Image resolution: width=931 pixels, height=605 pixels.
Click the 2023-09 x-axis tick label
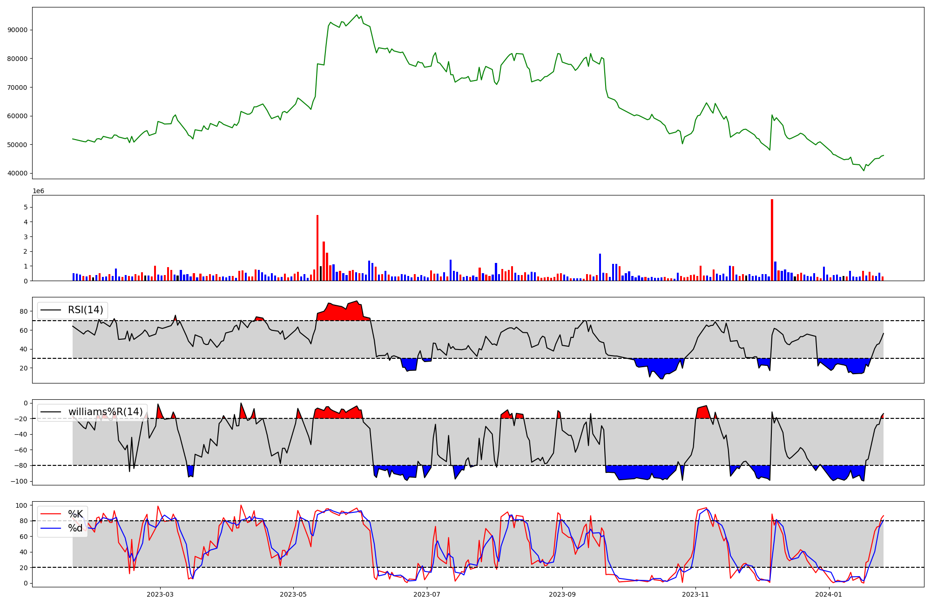[562, 594]
